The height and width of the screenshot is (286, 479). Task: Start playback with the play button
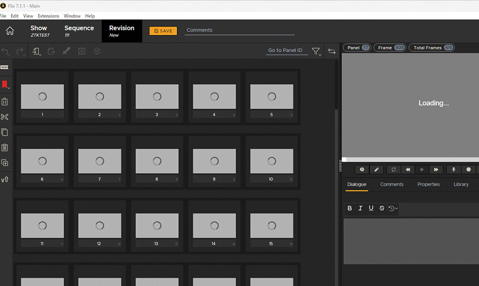pyautogui.click(x=422, y=169)
